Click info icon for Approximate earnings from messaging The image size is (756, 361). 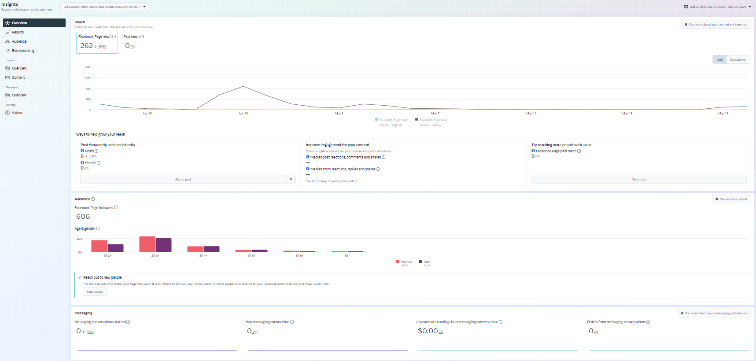coord(501,322)
